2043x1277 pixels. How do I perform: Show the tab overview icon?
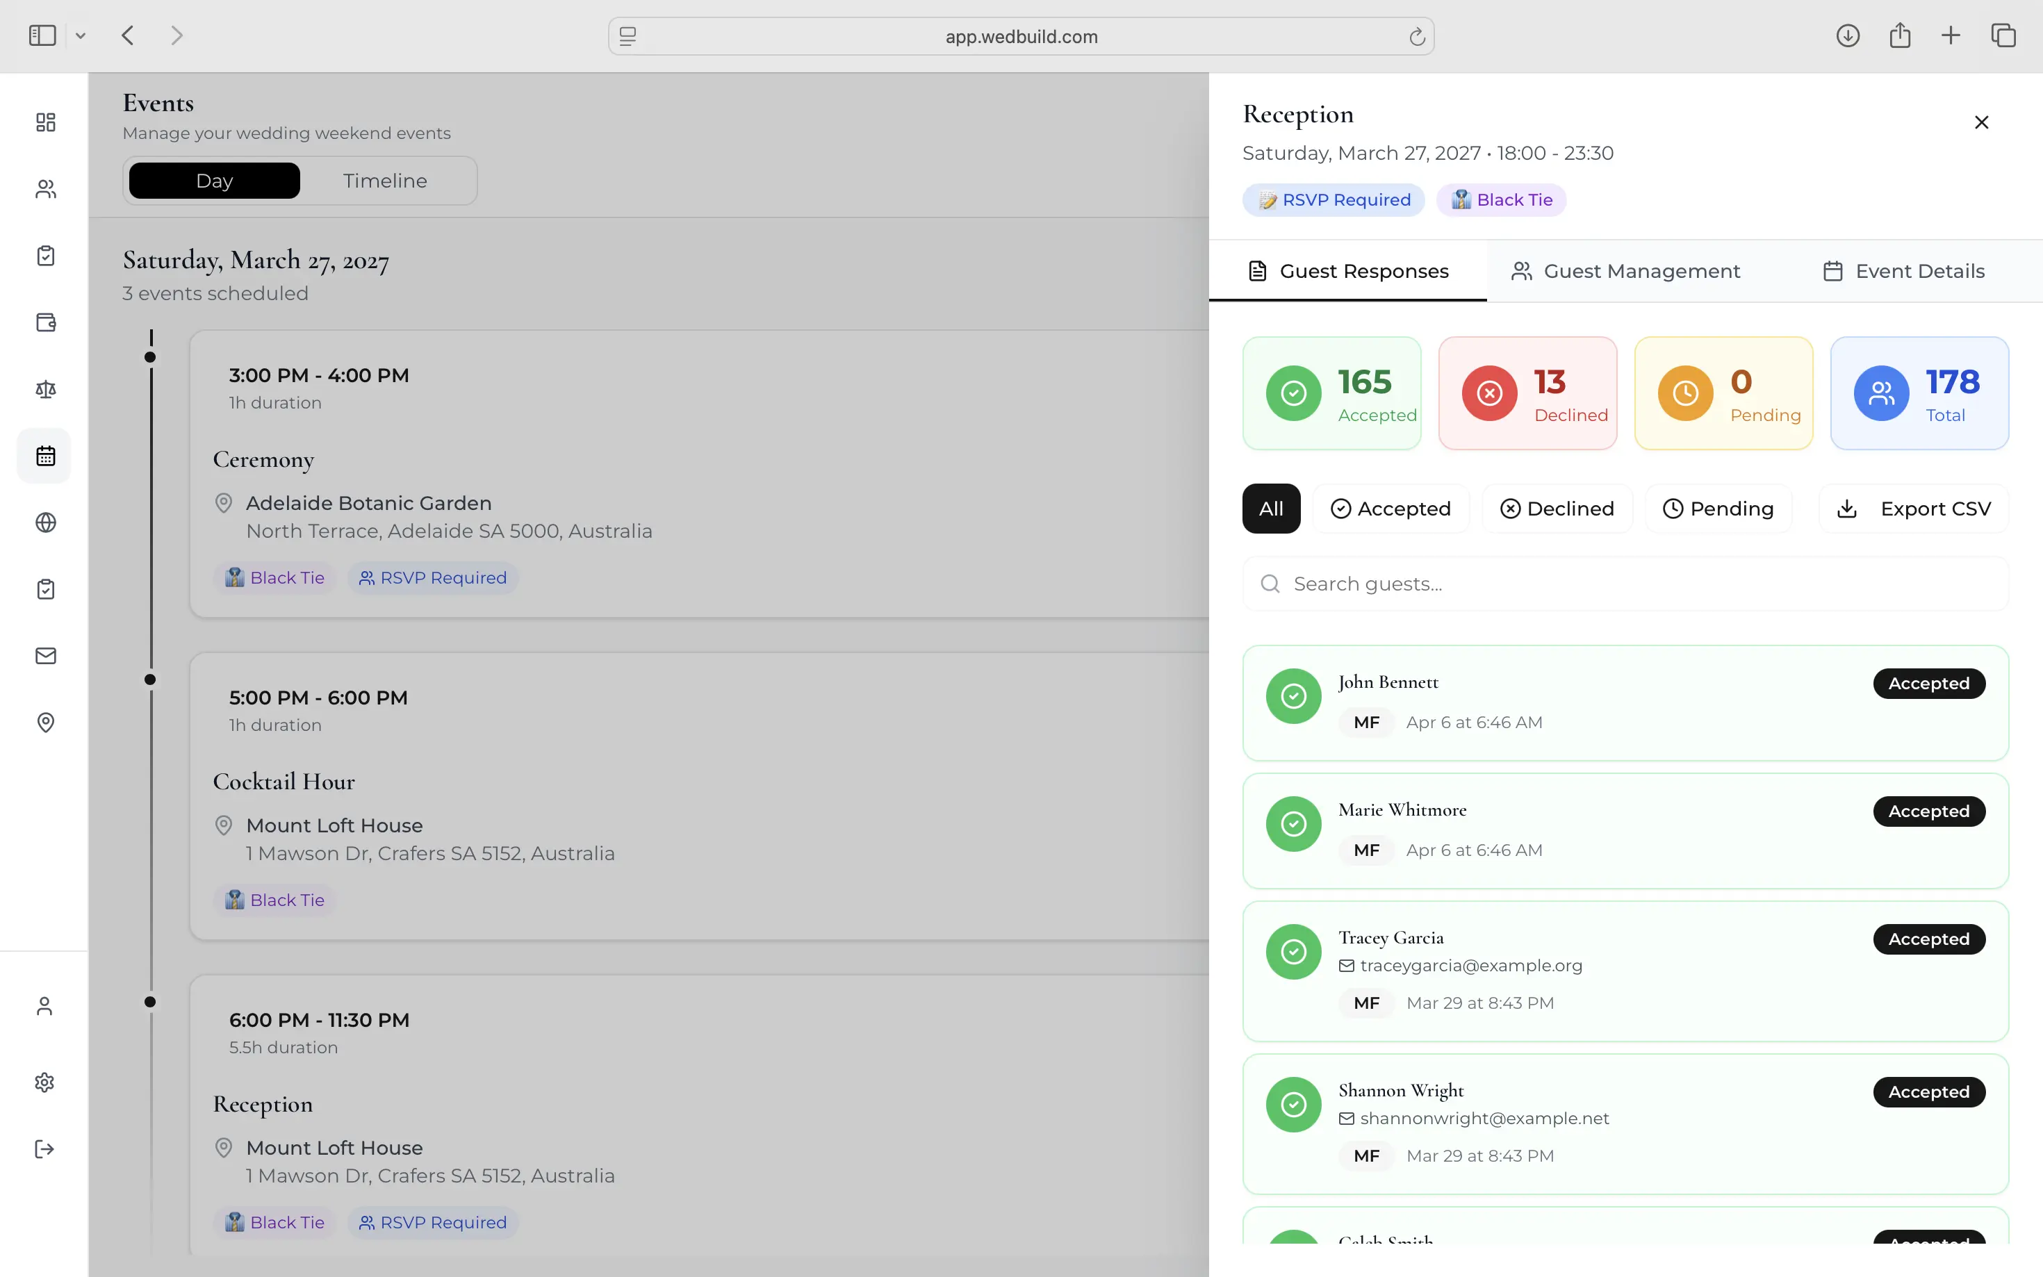[x=2004, y=35]
